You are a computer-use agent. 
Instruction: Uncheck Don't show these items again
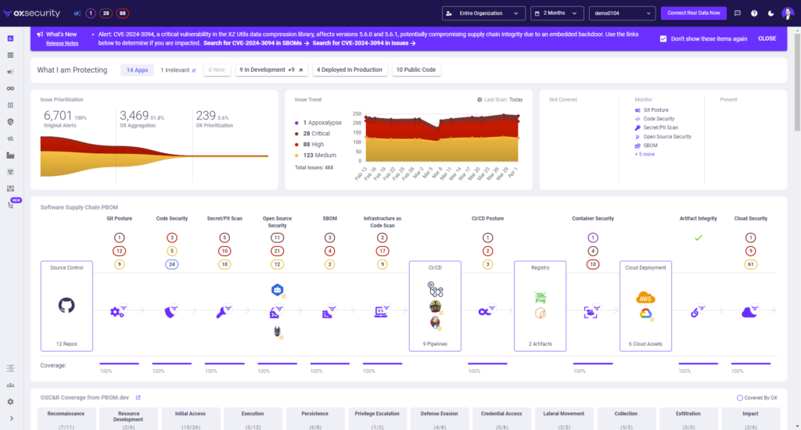(663, 39)
